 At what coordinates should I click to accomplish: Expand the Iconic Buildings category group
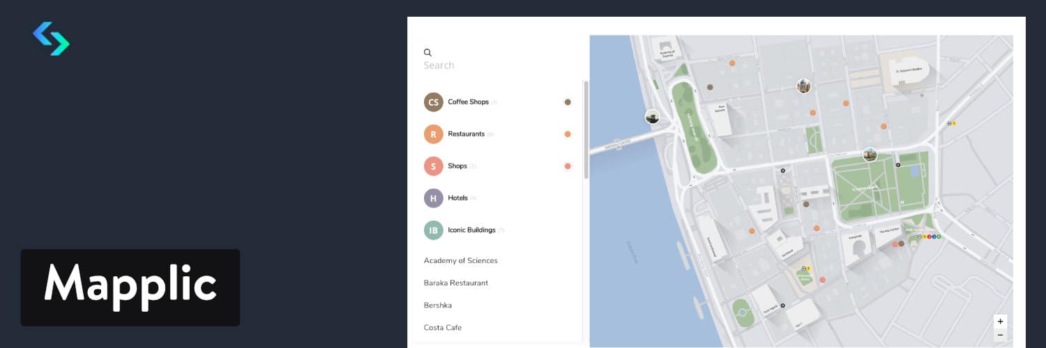[471, 230]
